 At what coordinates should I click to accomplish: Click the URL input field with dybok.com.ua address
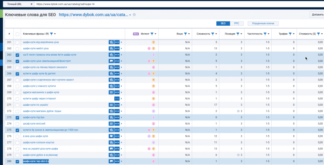(x=179, y=4)
